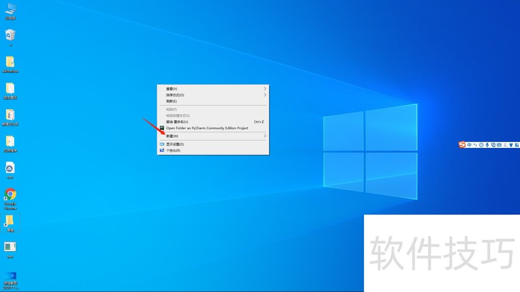The width and height of the screenshot is (520, 292).
Task: Click the microphone voice input icon
Action: pos(487,144)
